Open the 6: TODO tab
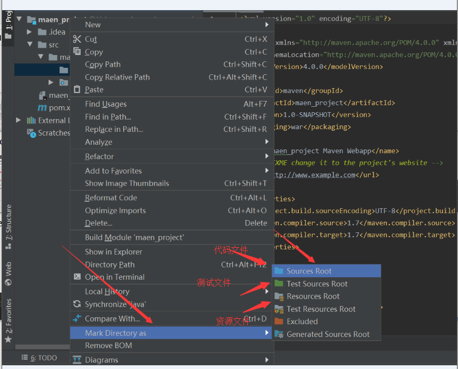The width and height of the screenshot is (458, 369). (40, 358)
